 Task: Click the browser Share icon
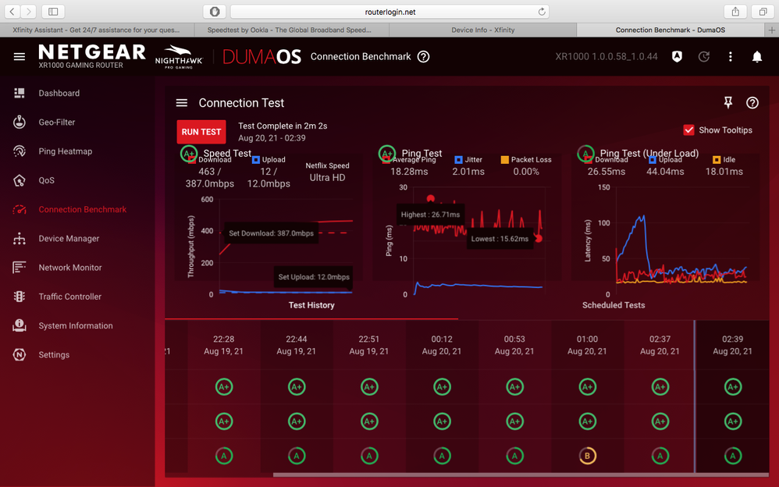[x=735, y=12]
